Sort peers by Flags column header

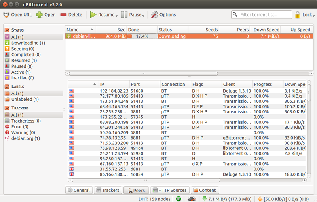206,84
